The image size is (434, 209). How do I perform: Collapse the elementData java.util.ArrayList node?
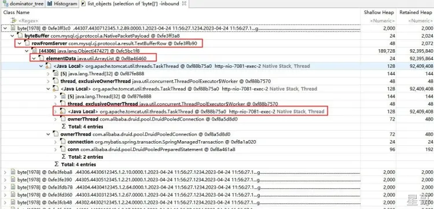point(34,58)
